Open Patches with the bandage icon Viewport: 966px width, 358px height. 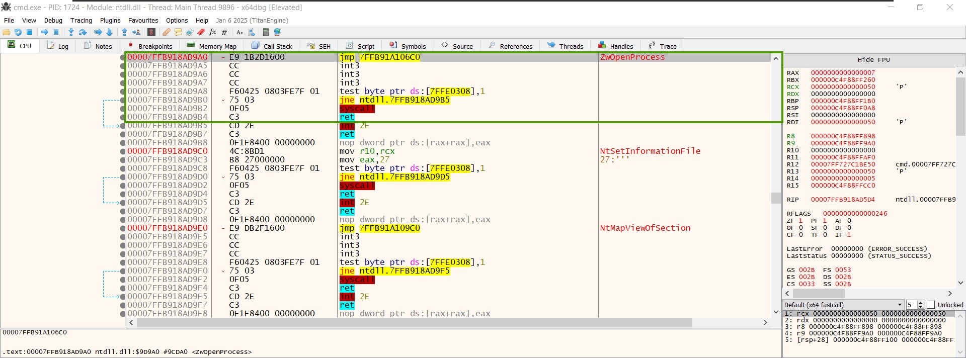tap(167, 32)
